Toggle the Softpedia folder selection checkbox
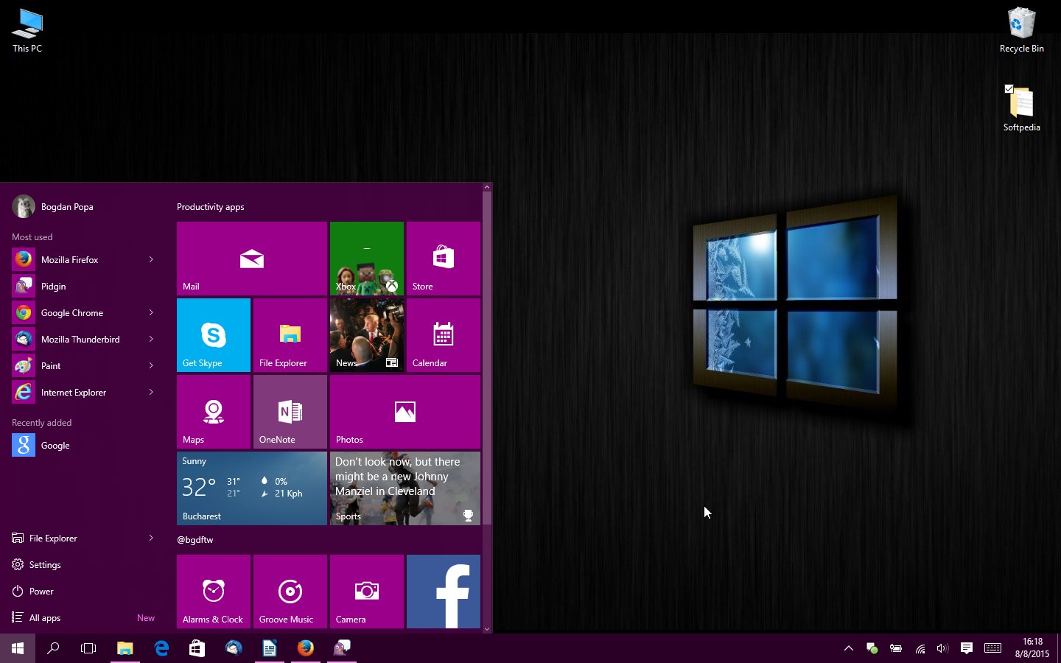The height and width of the screenshot is (663, 1061). [1009, 88]
